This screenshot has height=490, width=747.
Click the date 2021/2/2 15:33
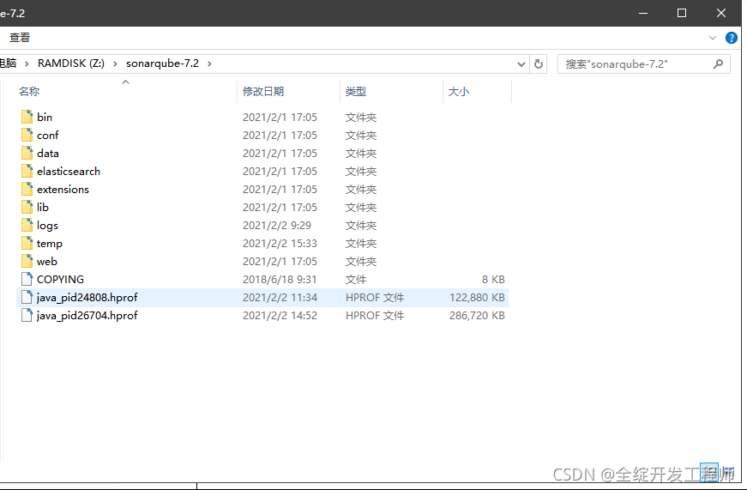click(x=280, y=243)
